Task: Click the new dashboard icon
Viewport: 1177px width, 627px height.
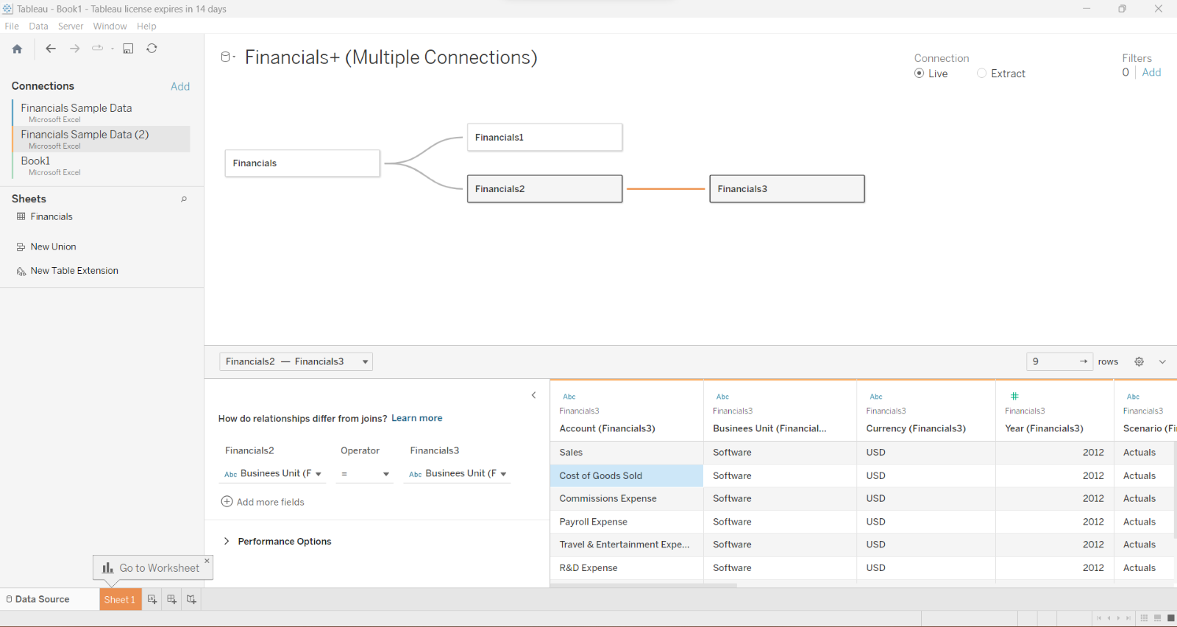Action: (171, 599)
